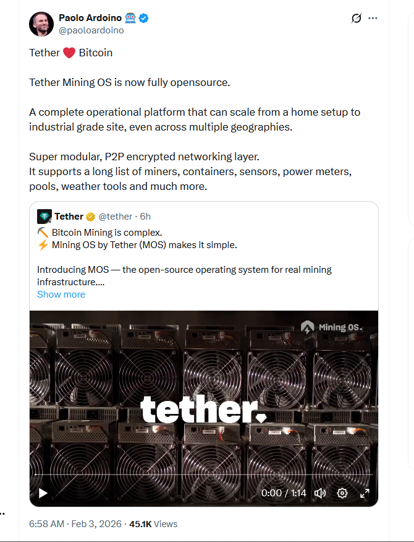This screenshot has height=542, width=414.
Task: Click the Tether avatar in the quoted post
Action: [x=43, y=216]
